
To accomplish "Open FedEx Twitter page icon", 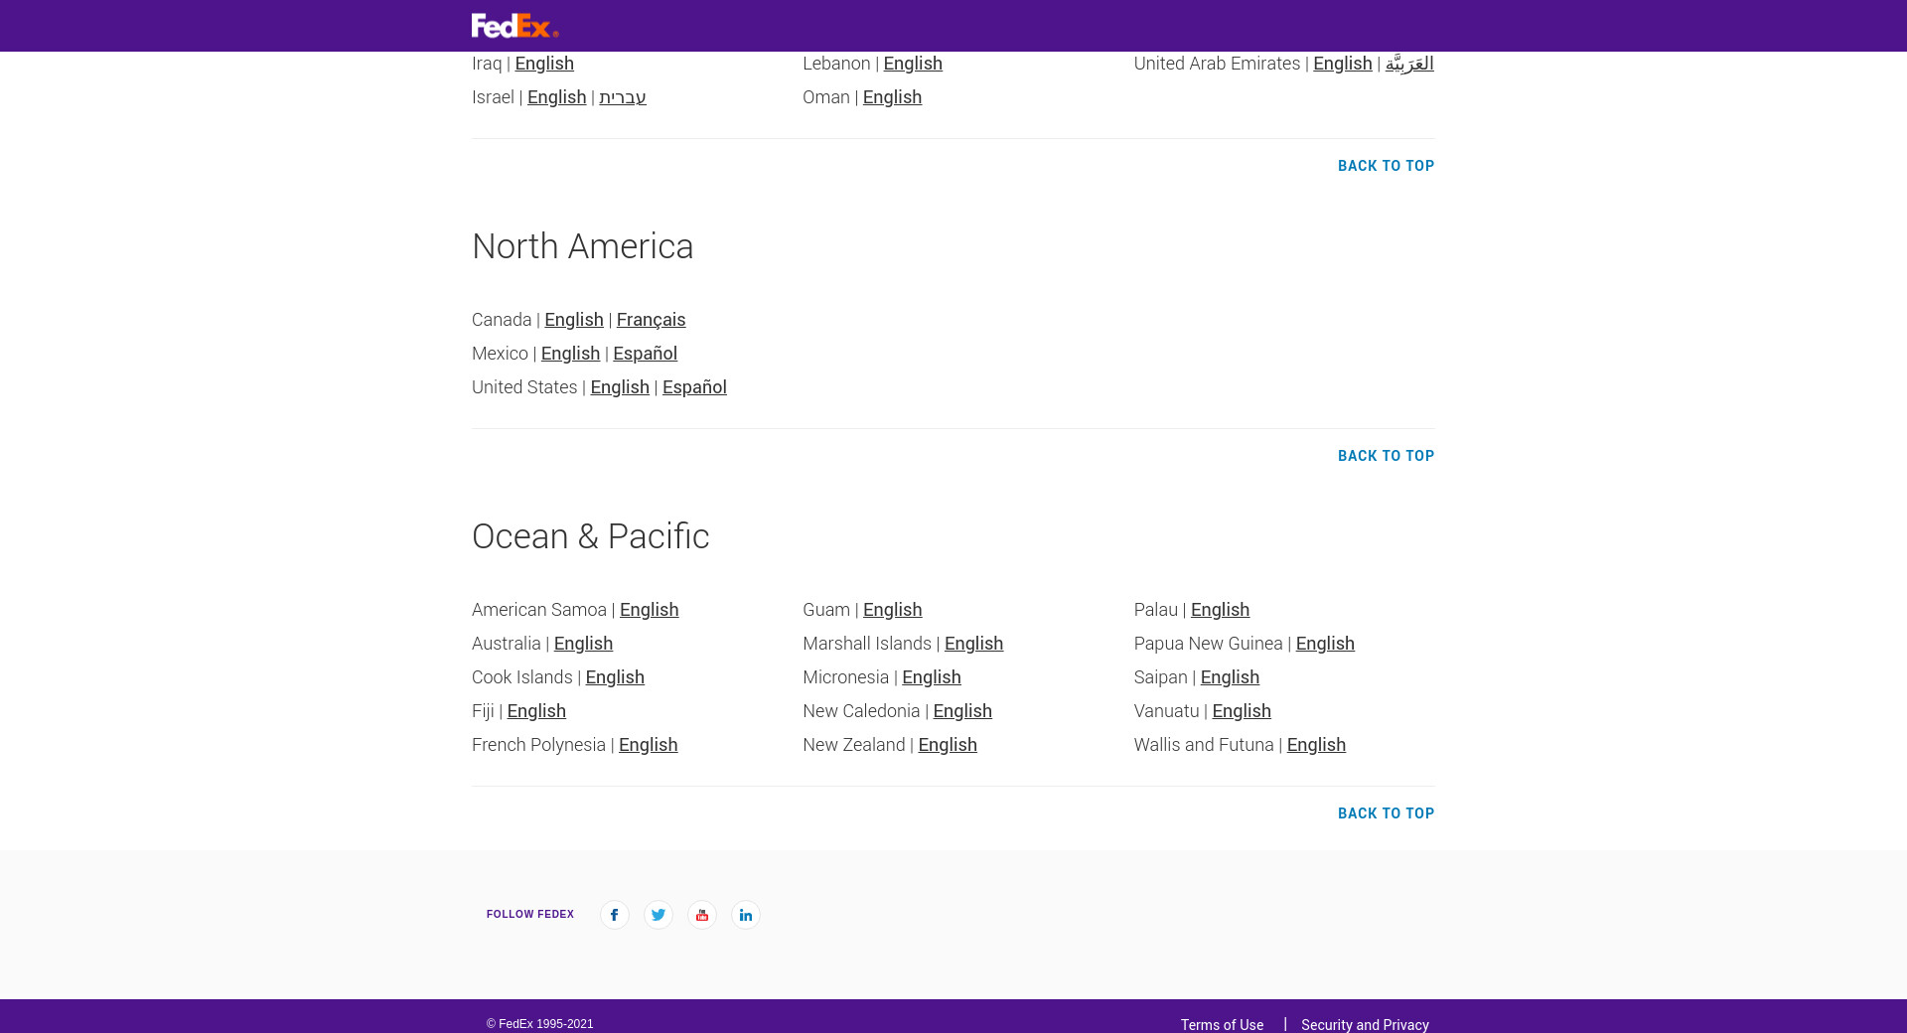I will point(659,915).
